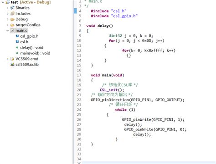216x164 pixels.
Task: Click the csl5509ax.lib library icon
Action: click(x=12, y=65)
